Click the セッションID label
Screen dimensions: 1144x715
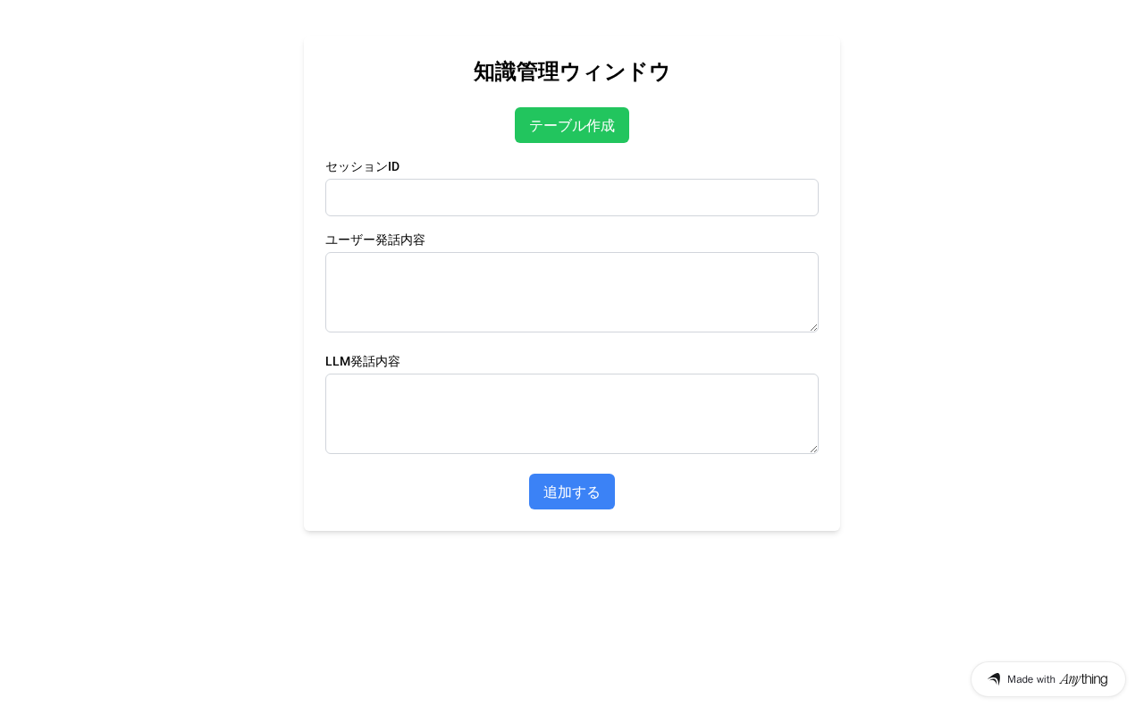[362, 166]
